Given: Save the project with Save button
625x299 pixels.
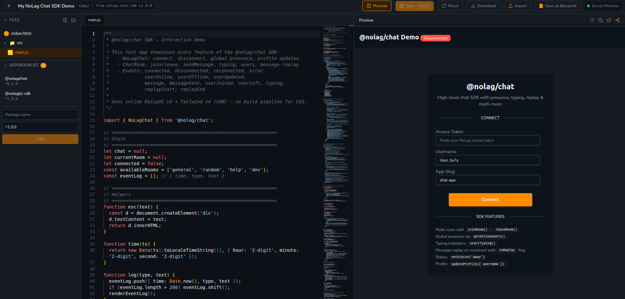Looking at the screenshot, I should point(414,6).
